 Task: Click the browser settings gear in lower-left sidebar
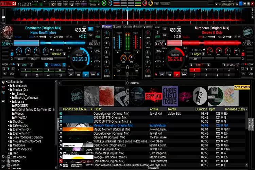[x=3, y=156]
